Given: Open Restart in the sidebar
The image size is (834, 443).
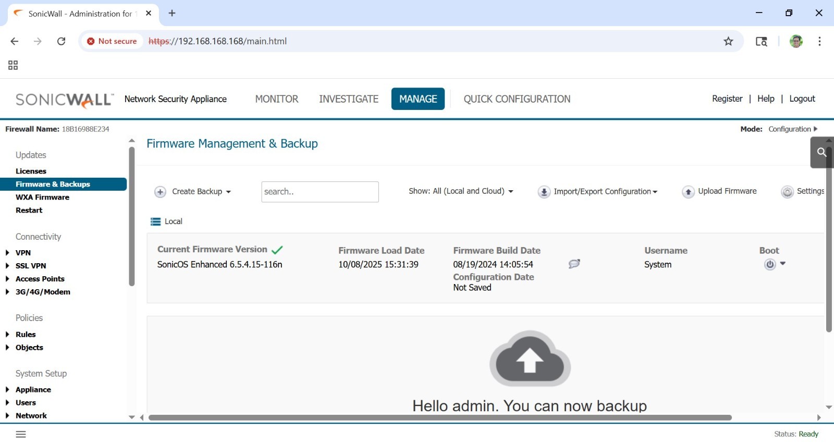Looking at the screenshot, I should pos(29,210).
